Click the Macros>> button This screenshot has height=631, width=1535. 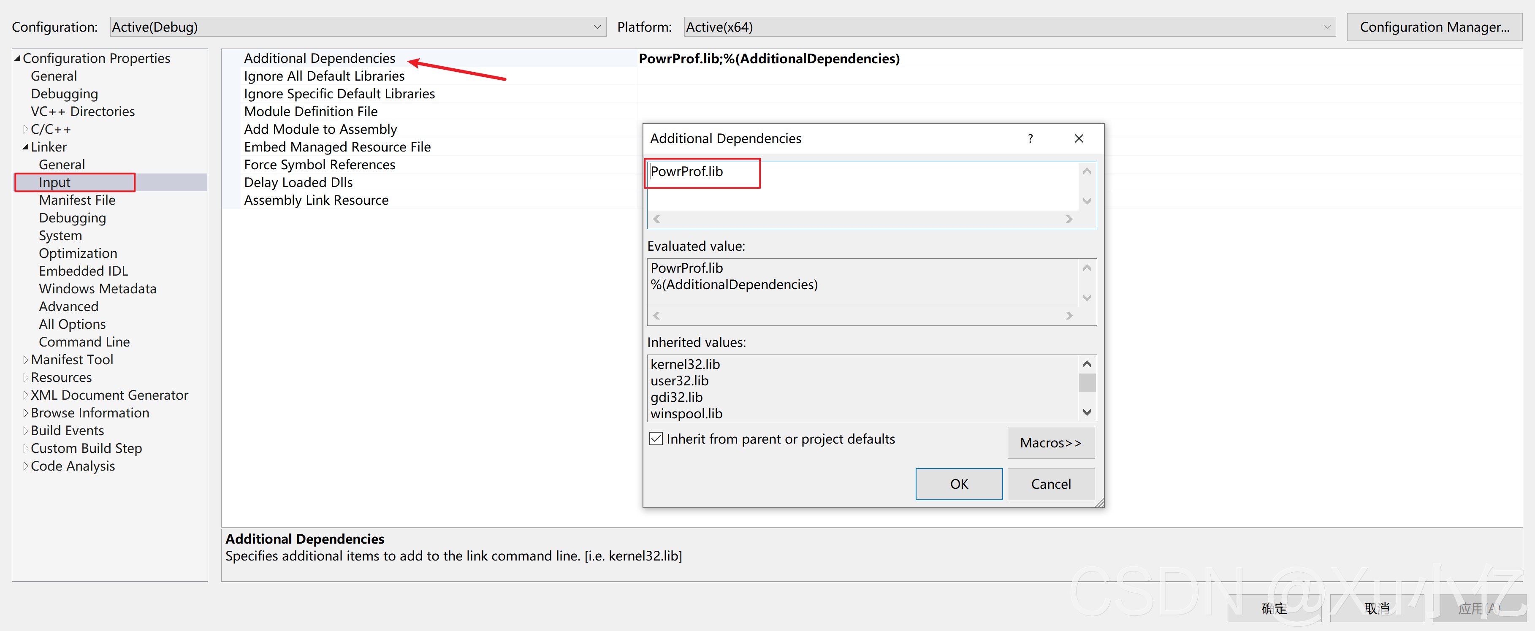(1050, 443)
